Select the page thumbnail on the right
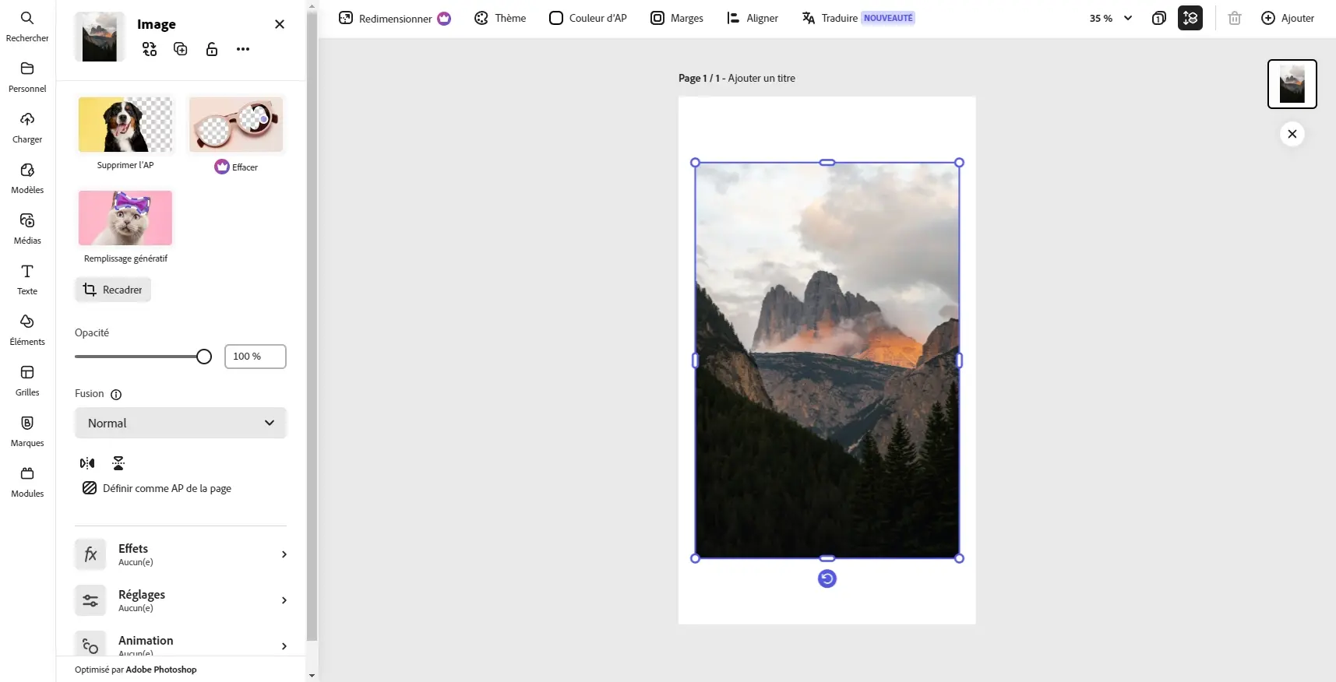The image size is (1336, 682). 1292,84
